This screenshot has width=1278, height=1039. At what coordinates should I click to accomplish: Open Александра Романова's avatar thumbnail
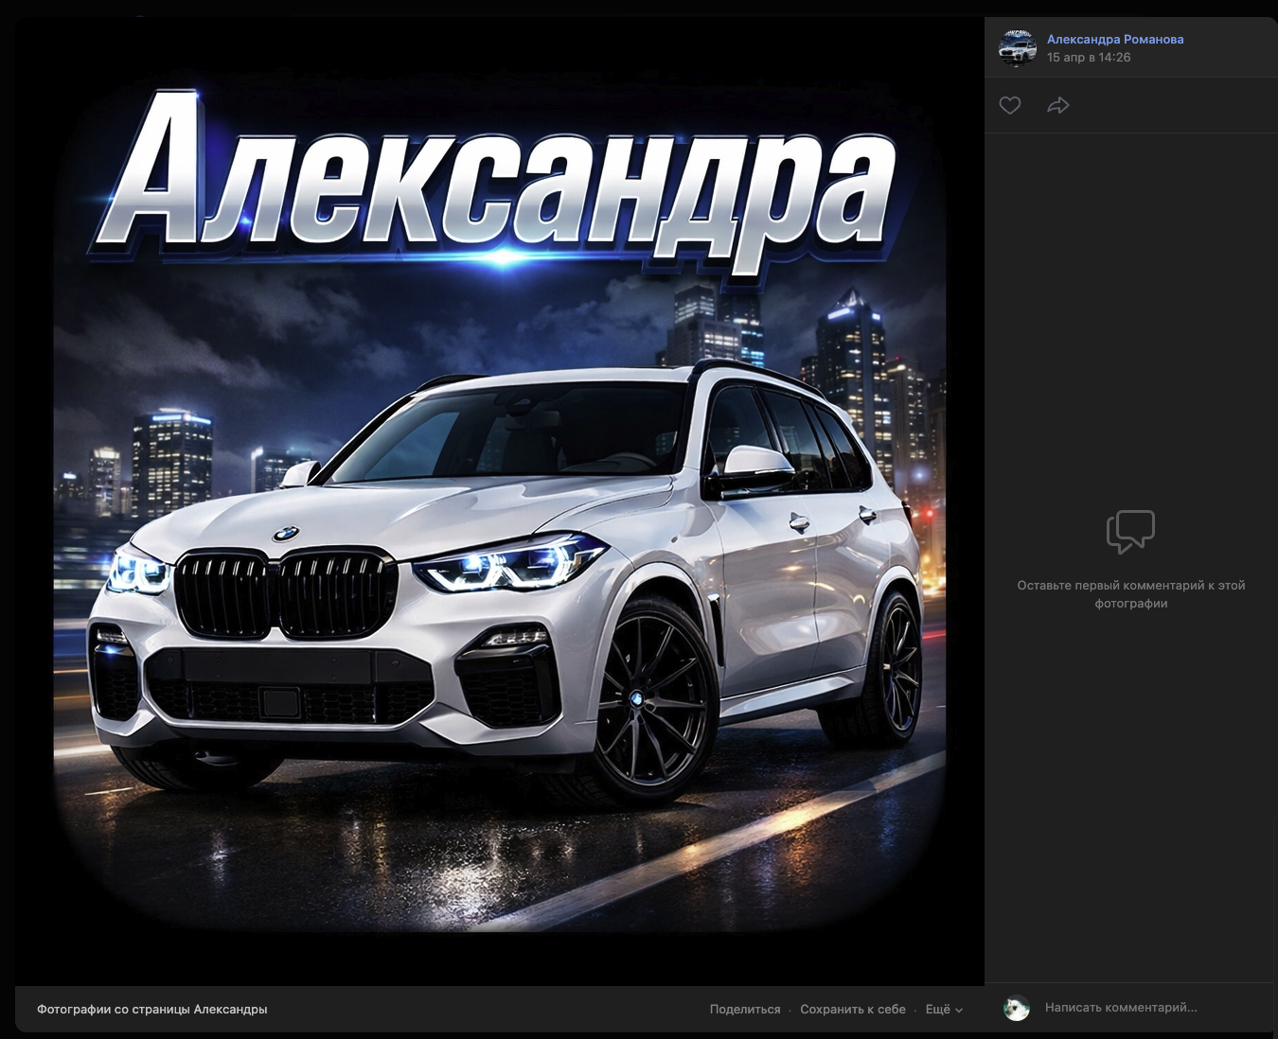(x=1018, y=47)
